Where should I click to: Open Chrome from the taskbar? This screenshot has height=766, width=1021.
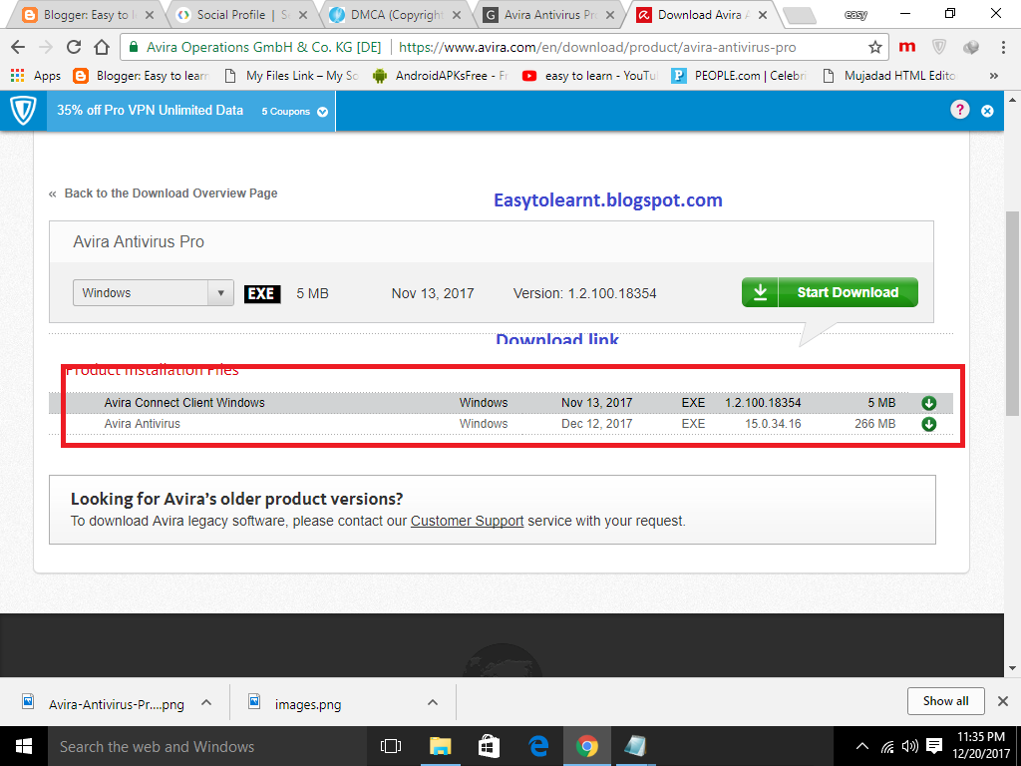(x=586, y=746)
